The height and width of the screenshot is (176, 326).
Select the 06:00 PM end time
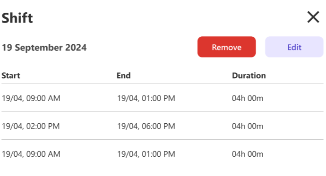146,126
